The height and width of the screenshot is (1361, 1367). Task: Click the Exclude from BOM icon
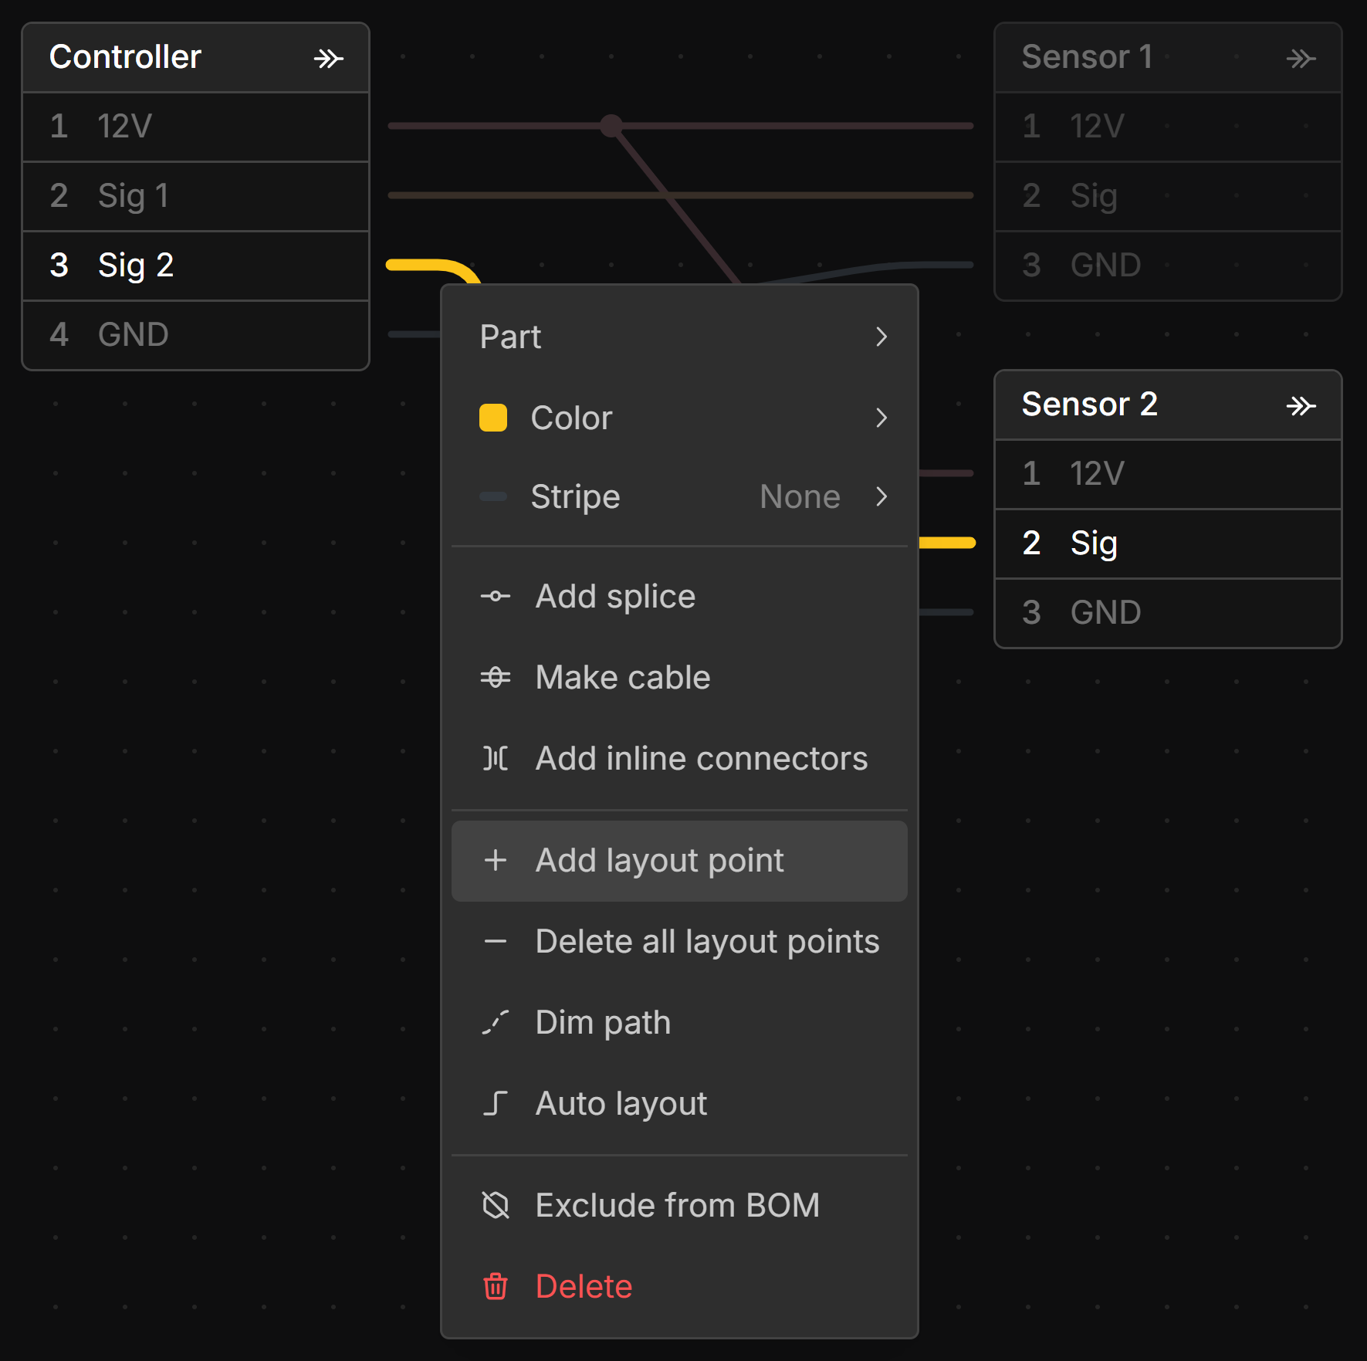tap(495, 1205)
